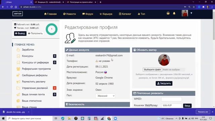Focus the Кошелек WebMoney input field
Image resolution: width=215 pixels, height=121 pixels.
point(172,106)
